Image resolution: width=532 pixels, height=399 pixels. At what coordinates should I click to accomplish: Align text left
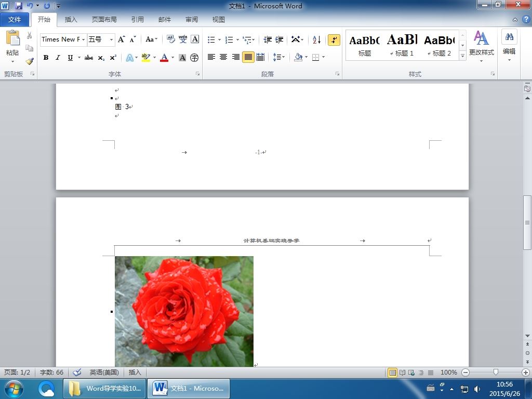point(211,57)
